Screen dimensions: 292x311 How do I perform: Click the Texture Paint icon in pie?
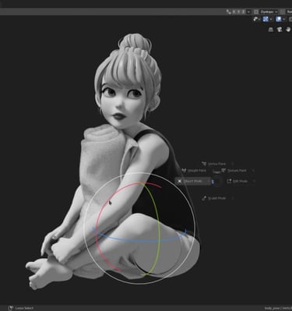pos(223,171)
